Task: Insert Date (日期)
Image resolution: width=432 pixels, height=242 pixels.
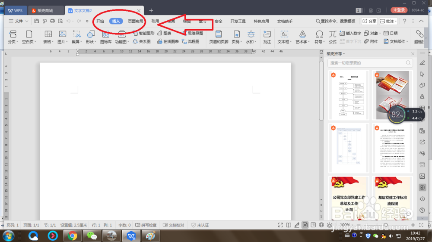Action: 391,33
